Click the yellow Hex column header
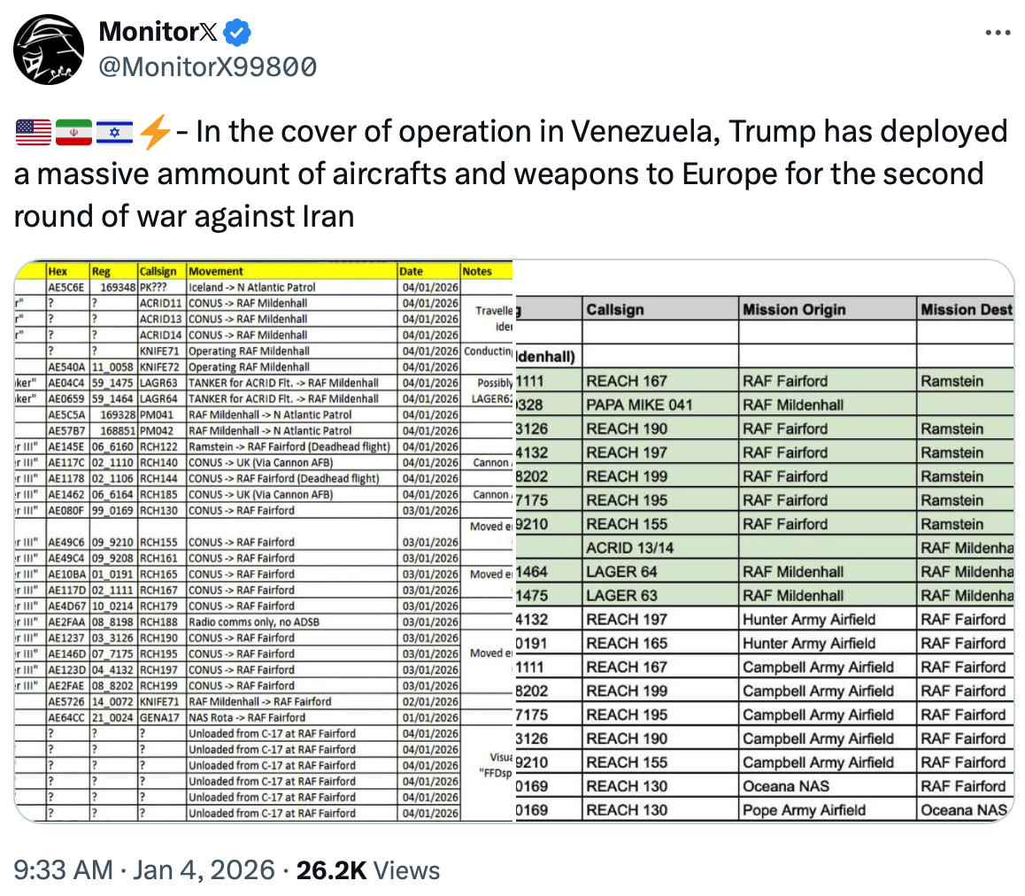This screenshot has width=1025, height=896. click(58, 271)
